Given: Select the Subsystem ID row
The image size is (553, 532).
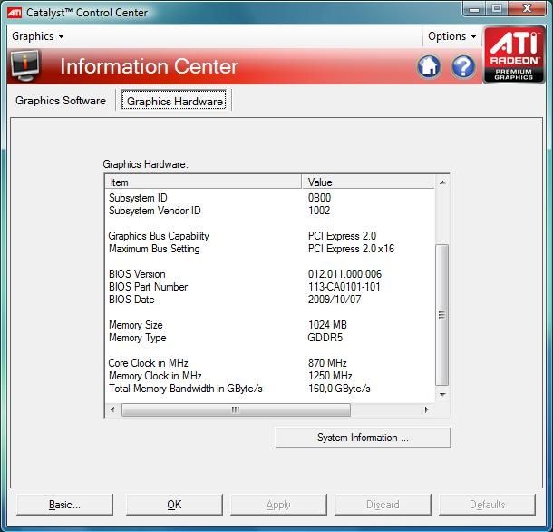Looking at the screenshot, I should 270,198.
